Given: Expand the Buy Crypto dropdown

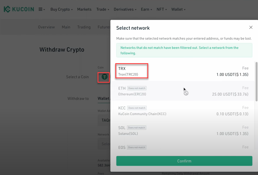Looking at the screenshot, I should pyautogui.click(x=61, y=9).
